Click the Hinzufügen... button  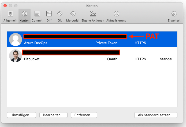coord(21,115)
